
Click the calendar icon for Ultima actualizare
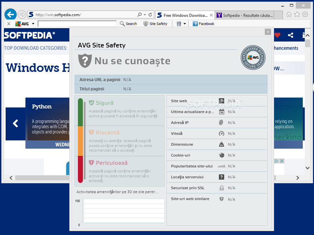[222, 112]
